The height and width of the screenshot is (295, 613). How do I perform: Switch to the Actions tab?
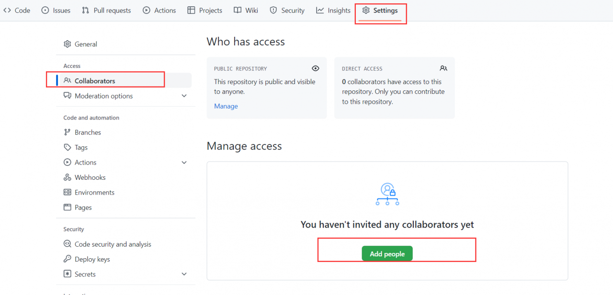pos(159,11)
